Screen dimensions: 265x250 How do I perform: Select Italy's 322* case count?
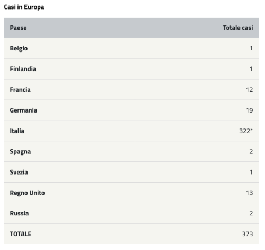pyautogui.click(x=246, y=131)
